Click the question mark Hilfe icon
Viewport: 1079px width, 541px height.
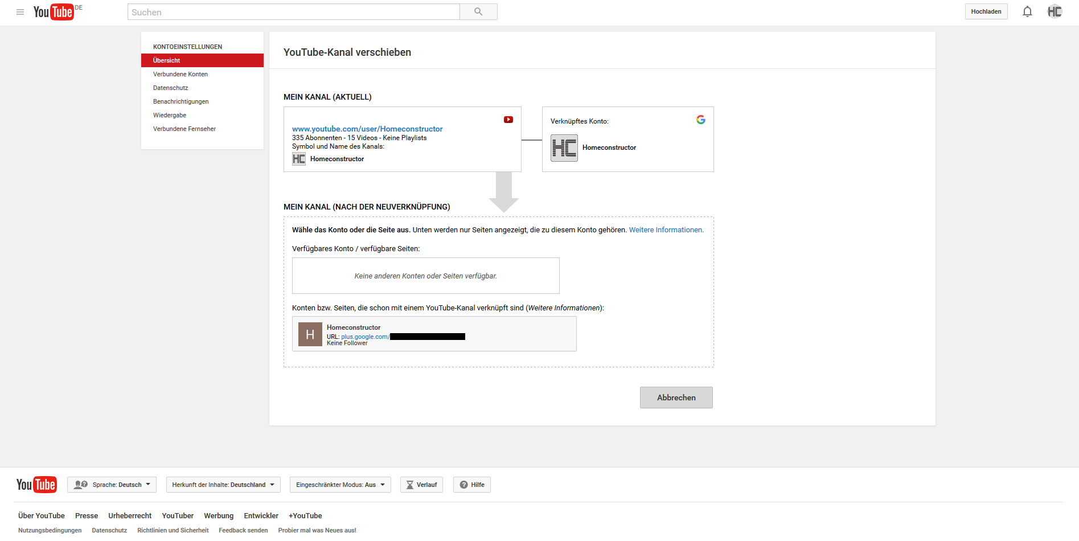pos(464,485)
